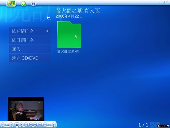This screenshot has height=128, width=170.
Task: Minimize the Media Center window
Action: point(161,3)
